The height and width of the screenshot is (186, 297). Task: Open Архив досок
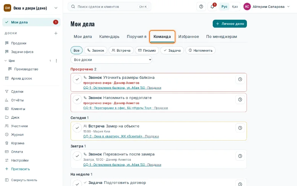[31, 78]
